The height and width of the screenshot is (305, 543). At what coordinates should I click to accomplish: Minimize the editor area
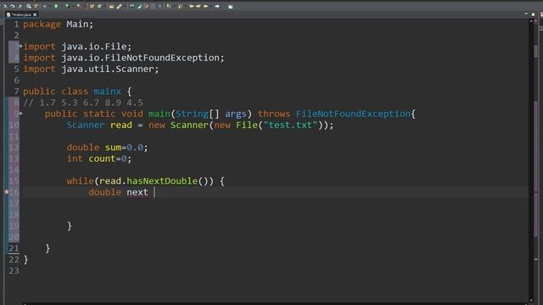coord(526,14)
